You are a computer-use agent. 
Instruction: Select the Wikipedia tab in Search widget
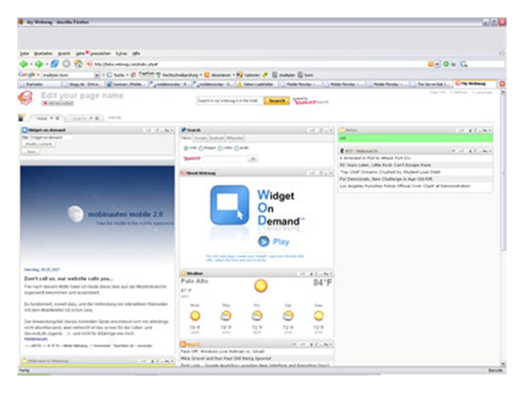(x=234, y=138)
